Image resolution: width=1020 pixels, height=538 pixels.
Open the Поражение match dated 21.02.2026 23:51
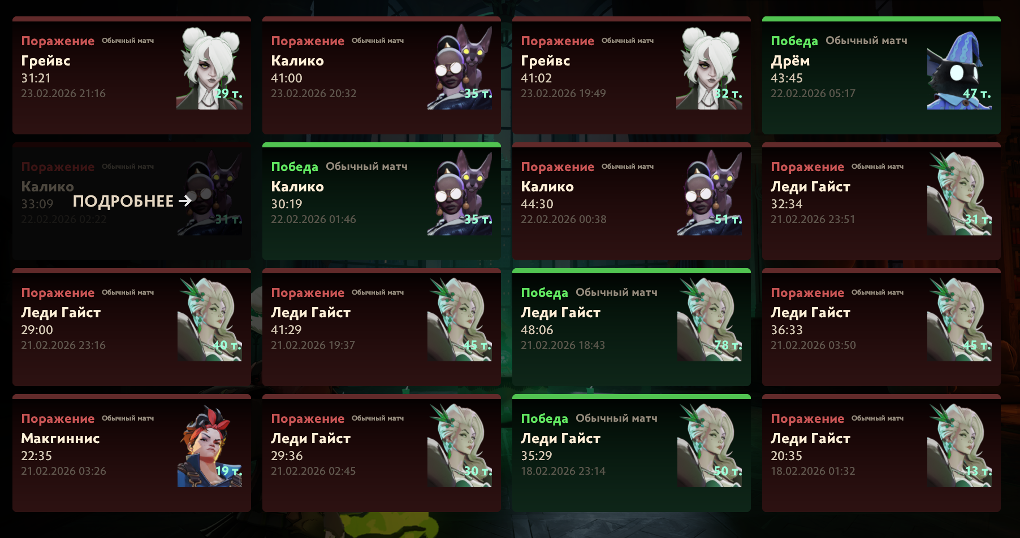[881, 202]
